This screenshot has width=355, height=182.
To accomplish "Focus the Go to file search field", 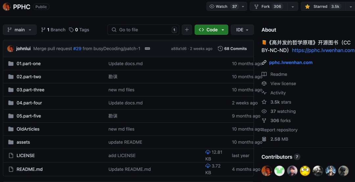I will click(143, 30).
